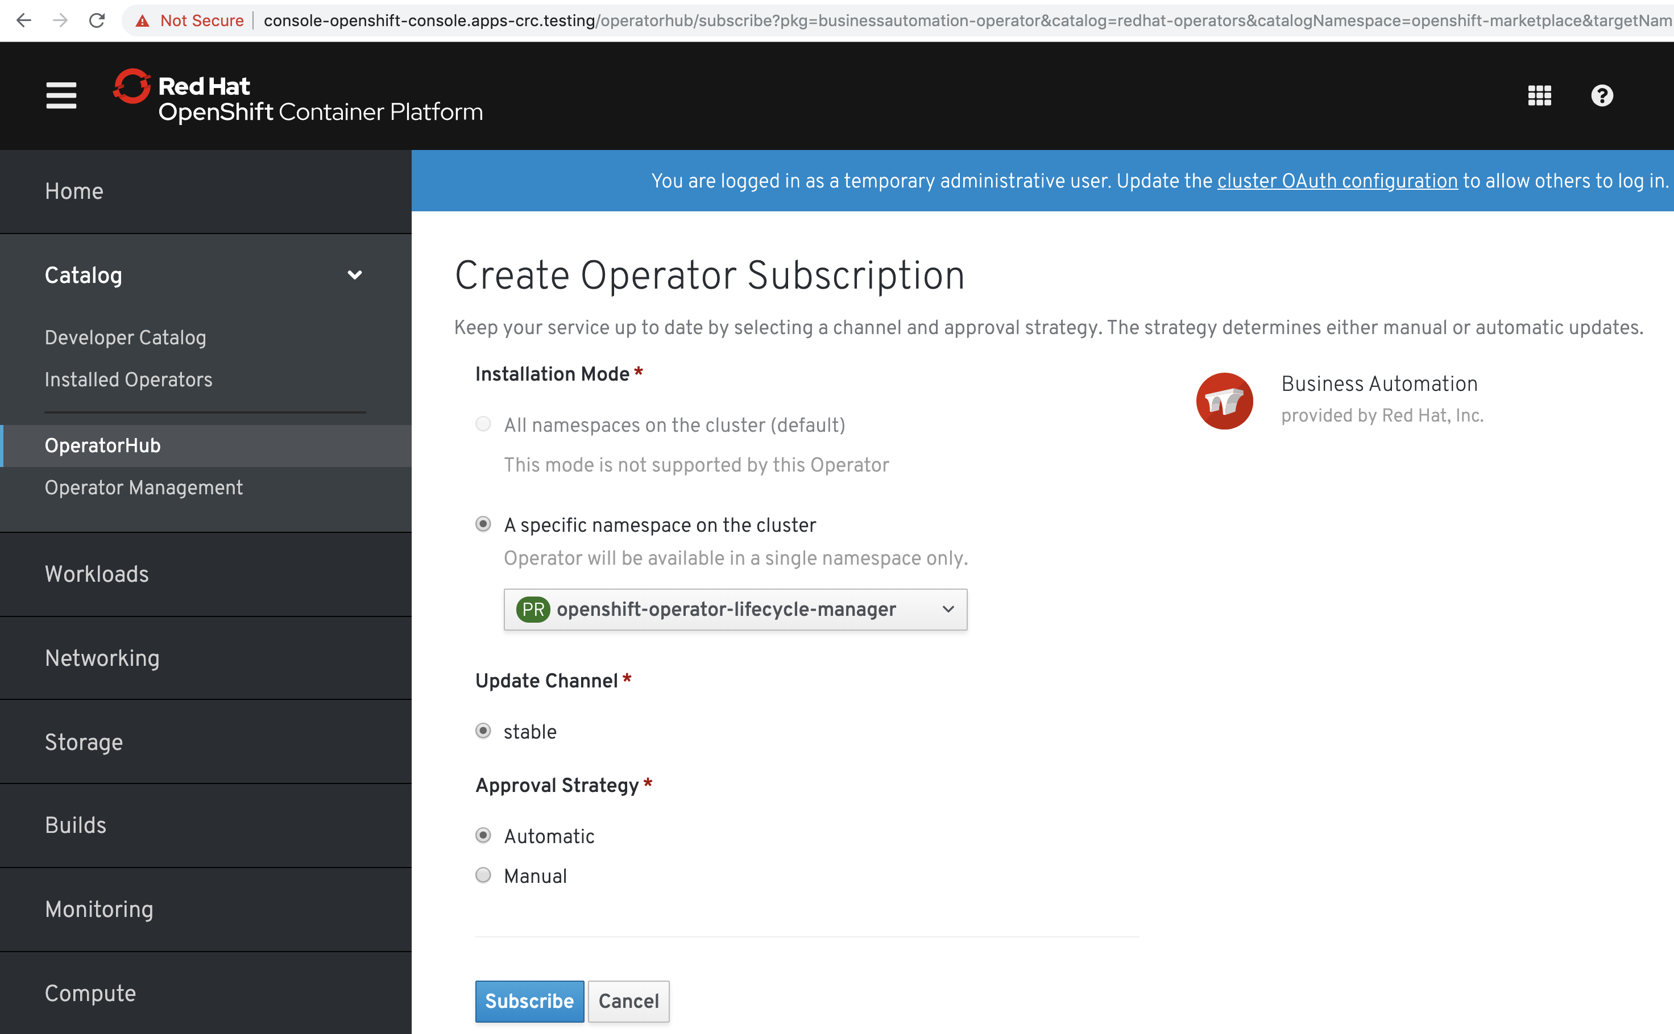The height and width of the screenshot is (1034, 1674).
Task: Choose A specific namespace on the cluster
Action: (x=483, y=524)
